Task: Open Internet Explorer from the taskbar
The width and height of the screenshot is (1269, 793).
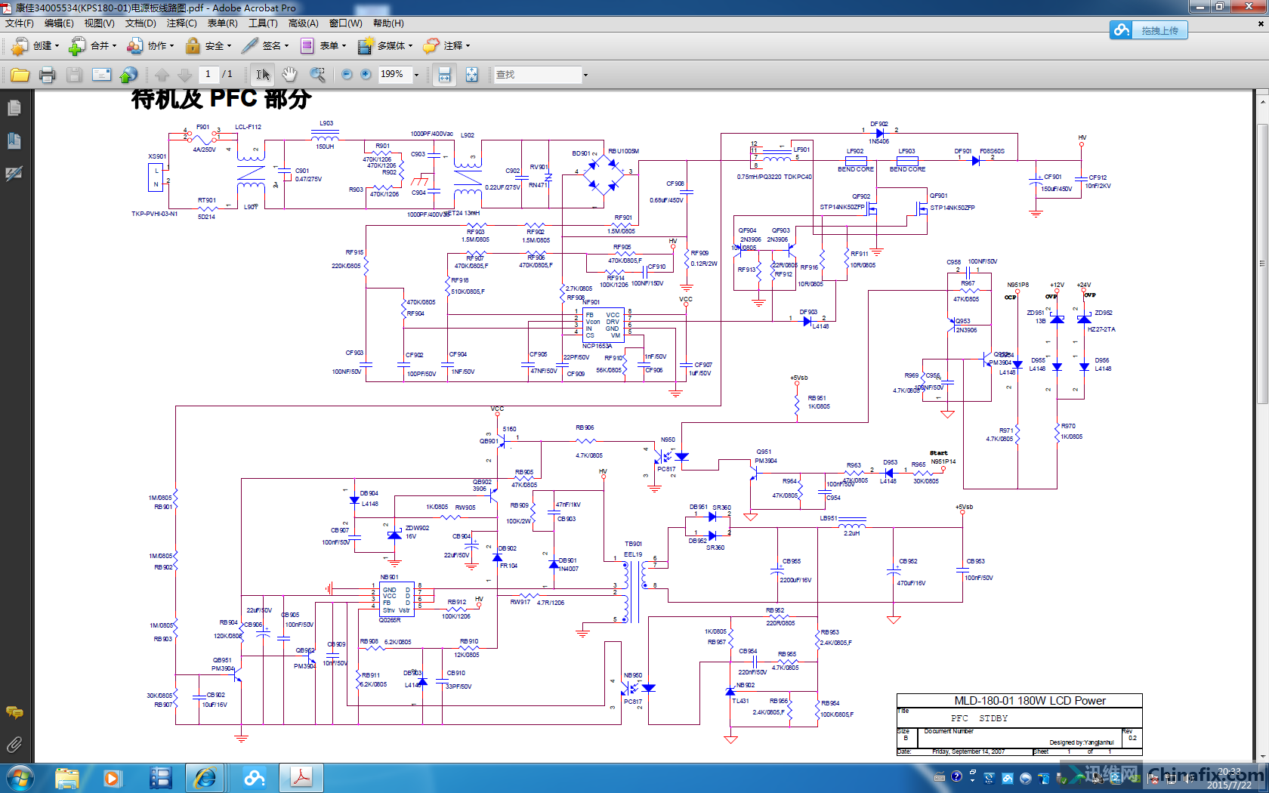Action: (205, 778)
